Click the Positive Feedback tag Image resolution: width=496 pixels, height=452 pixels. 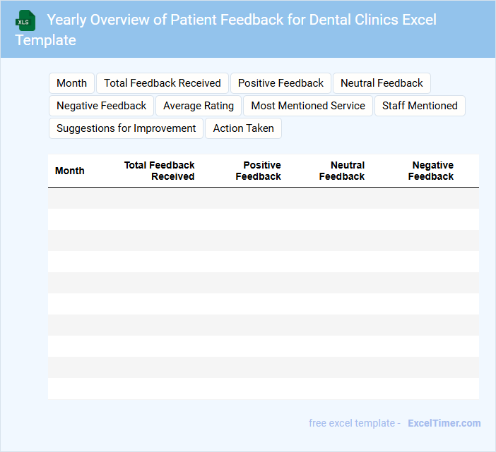[281, 83]
